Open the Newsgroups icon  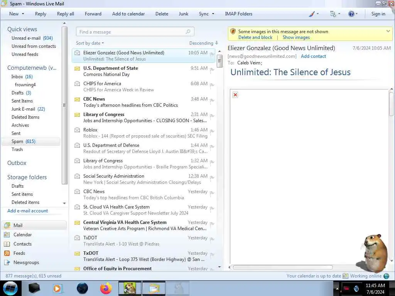pos(7,262)
